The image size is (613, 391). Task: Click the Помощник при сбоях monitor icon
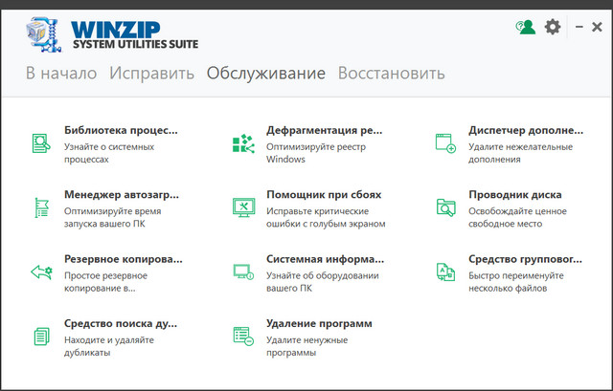tap(243, 206)
